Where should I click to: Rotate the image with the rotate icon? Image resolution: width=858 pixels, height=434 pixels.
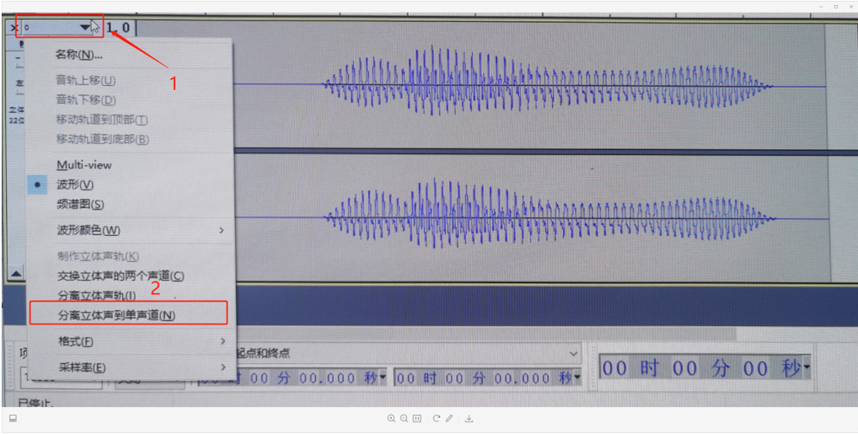(437, 418)
